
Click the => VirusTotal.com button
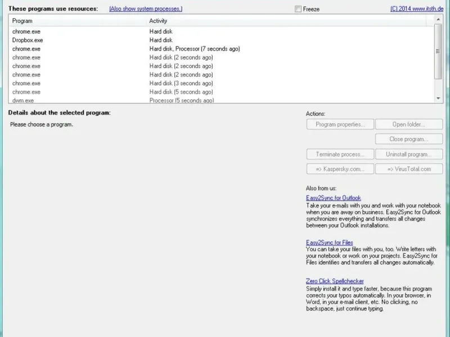[409, 169]
